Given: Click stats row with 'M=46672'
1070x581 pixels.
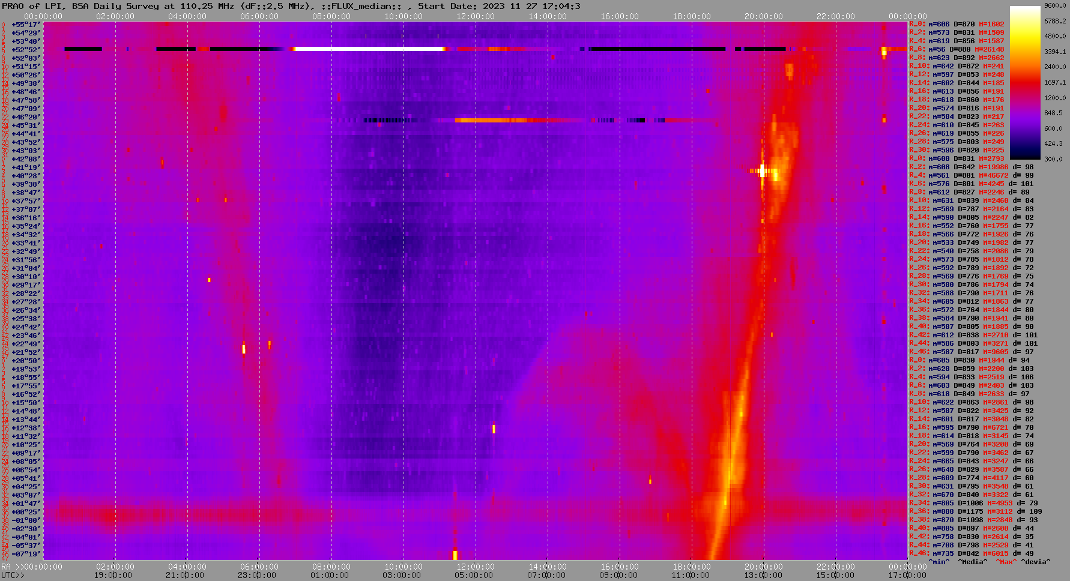Looking at the screenshot, I should [972, 175].
